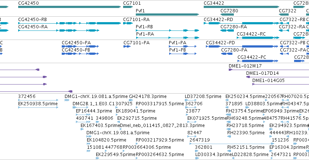Click the CG34422-PD protein label
309x160 pixels.
coord(220,43)
